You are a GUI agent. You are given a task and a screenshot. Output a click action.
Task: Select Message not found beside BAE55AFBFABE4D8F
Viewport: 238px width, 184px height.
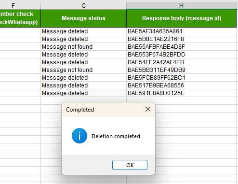pos(83,47)
